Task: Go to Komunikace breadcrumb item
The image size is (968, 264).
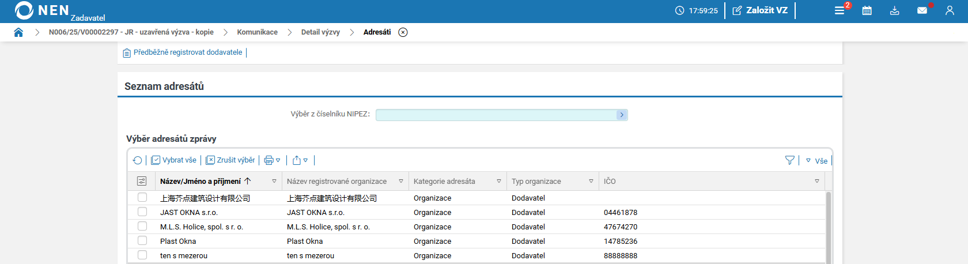Action: [257, 32]
